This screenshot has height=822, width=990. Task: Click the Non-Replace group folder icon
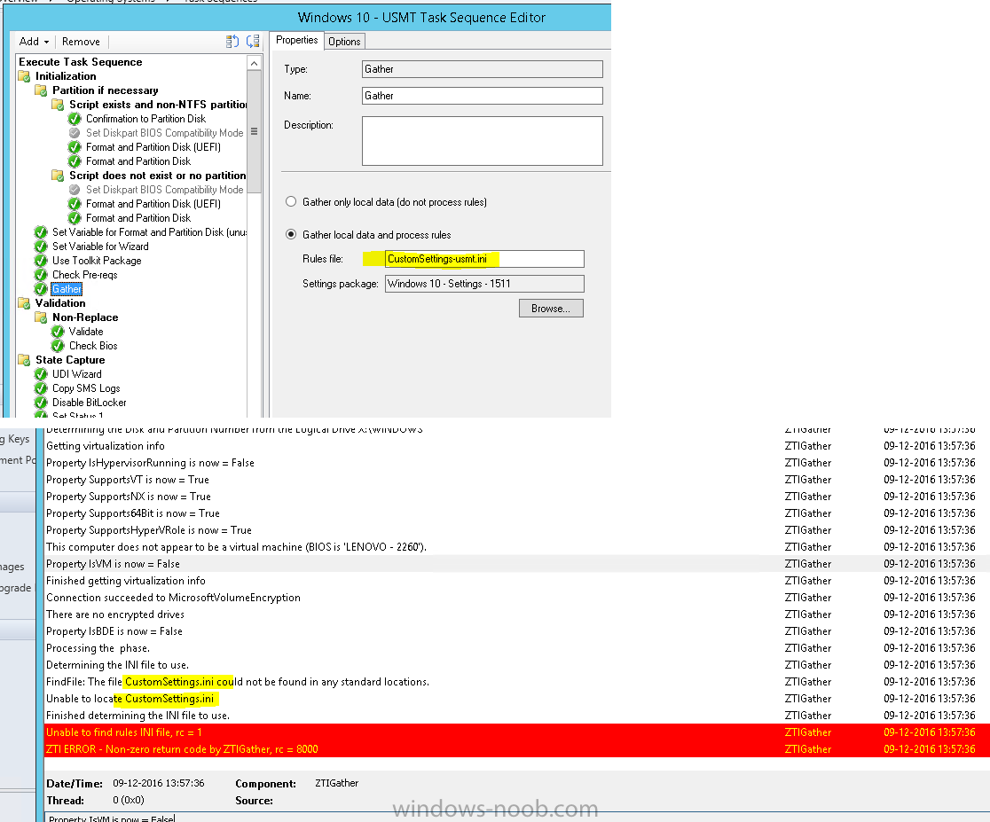[41, 317]
